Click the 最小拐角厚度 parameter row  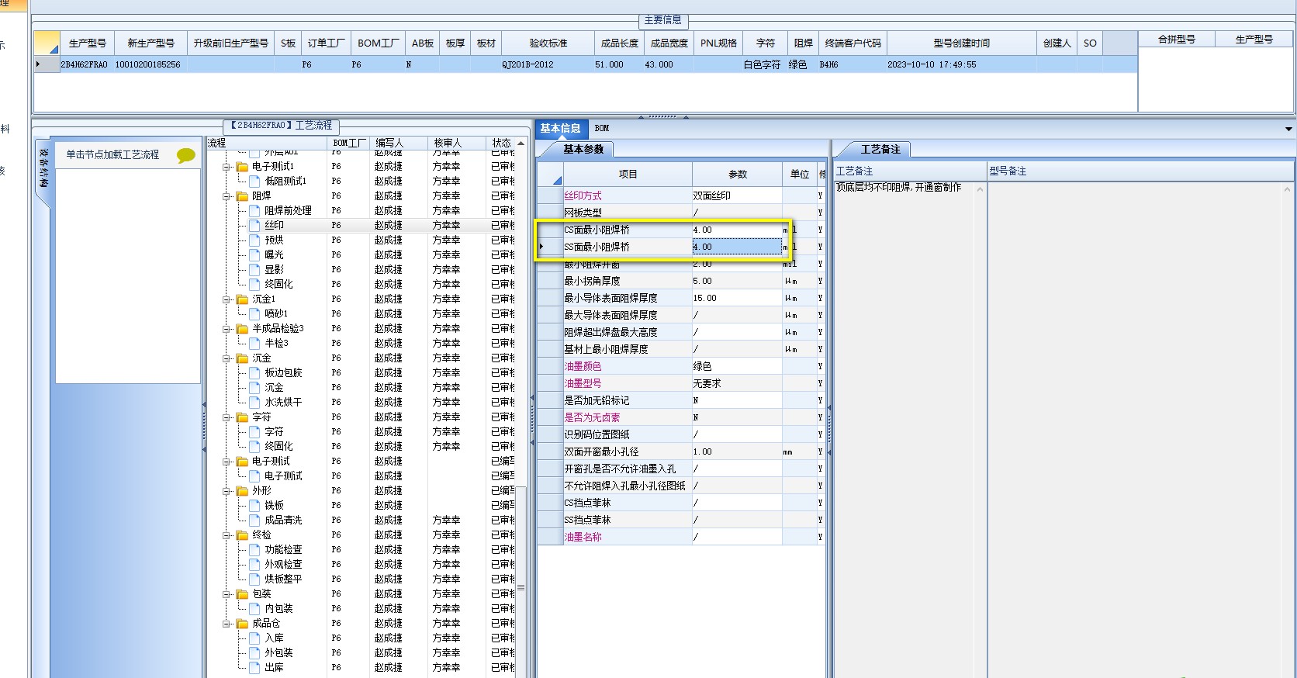(x=680, y=281)
